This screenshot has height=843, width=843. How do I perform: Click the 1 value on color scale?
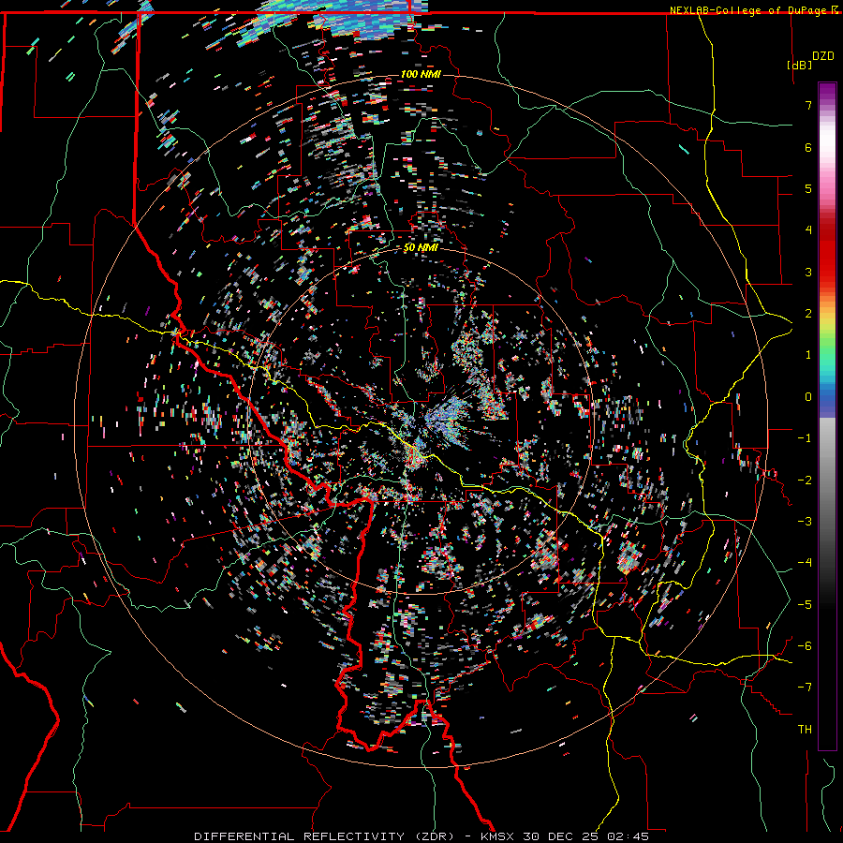coord(808,354)
